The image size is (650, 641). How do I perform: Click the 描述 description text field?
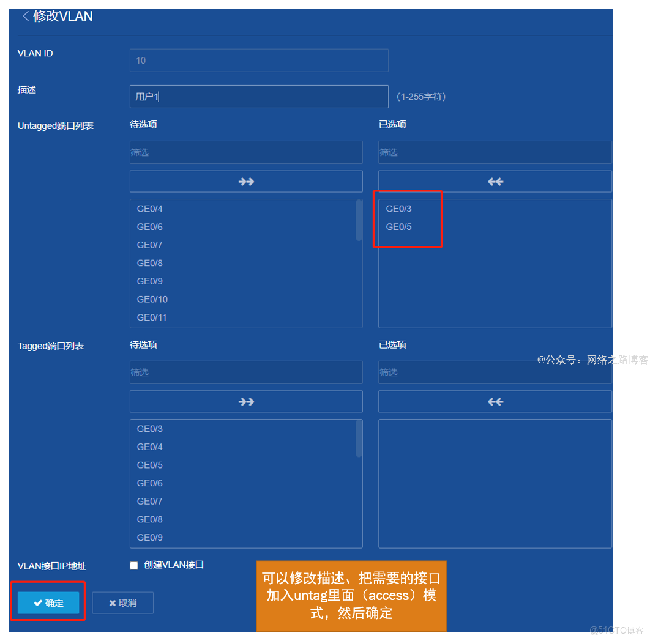259,97
